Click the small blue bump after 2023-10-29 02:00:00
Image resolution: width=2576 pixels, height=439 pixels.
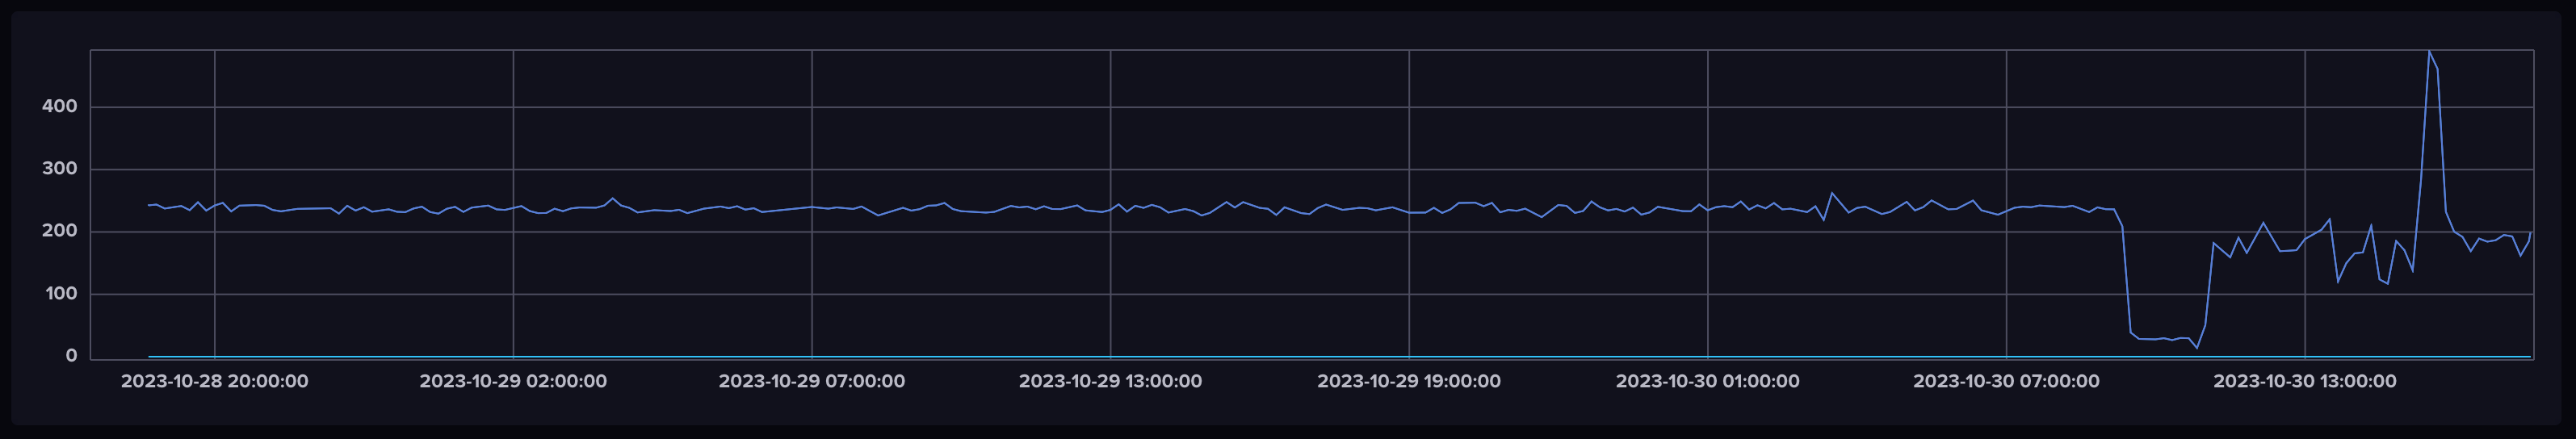(613, 198)
